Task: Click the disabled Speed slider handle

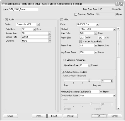Action: coord(91,104)
